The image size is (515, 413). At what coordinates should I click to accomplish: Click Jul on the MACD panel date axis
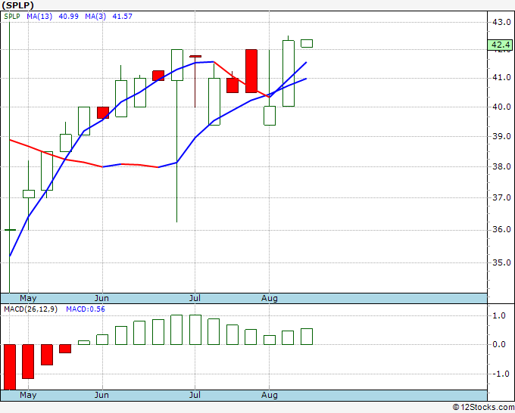tap(195, 395)
